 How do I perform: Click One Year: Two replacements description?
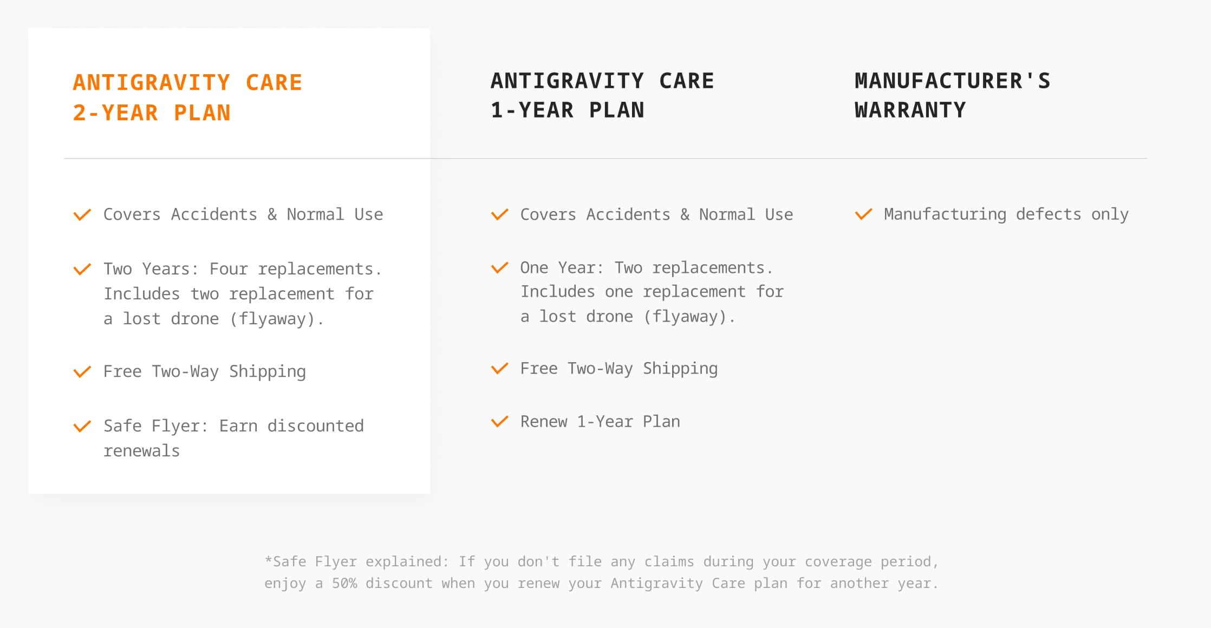[x=652, y=292]
